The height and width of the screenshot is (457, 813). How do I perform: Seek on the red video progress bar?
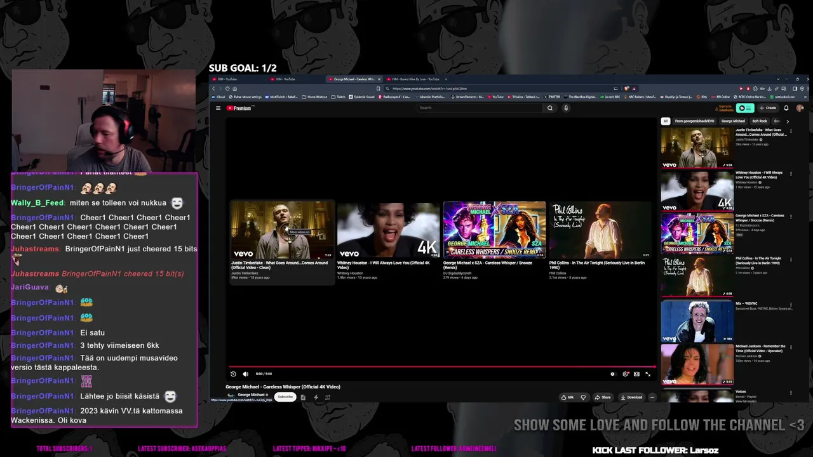[x=442, y=366]
